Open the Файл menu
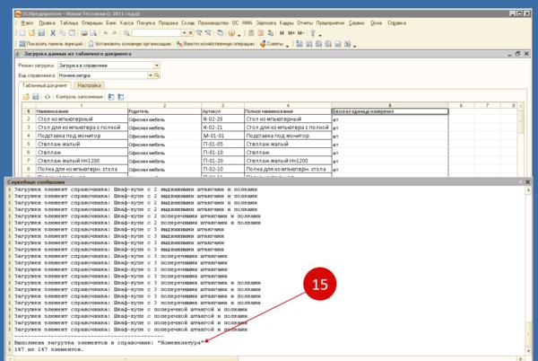The image size is (538, 361). pyautogui.click(x=27, y=23)
